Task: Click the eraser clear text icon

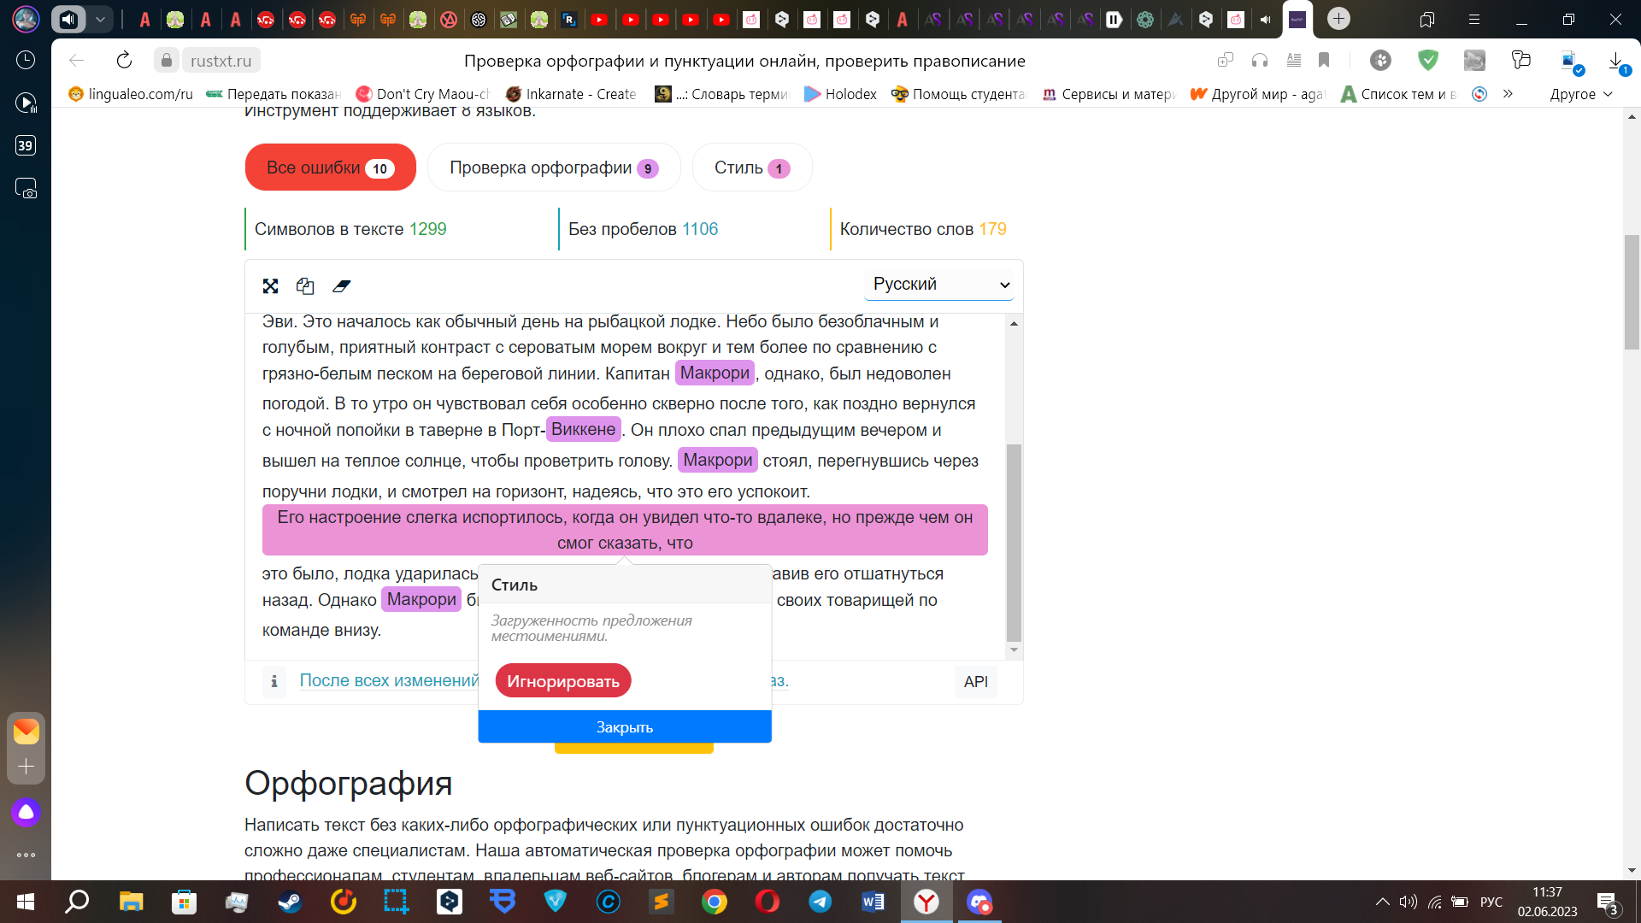Action: coord(341,286)
